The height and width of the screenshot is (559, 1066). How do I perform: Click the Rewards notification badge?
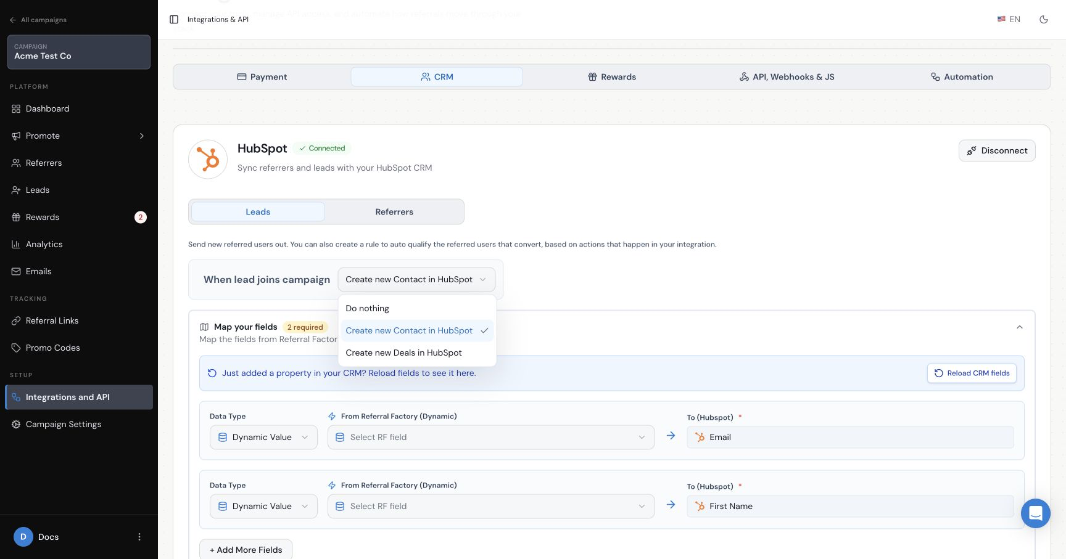pos(141,217)
